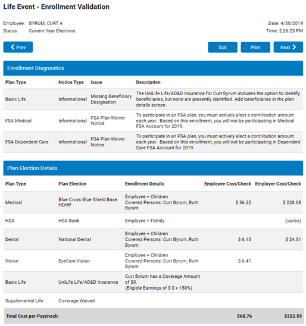The image size is (306, 326).
Task: Click the Total Cost per Paycheck row
Action: pos(154,316)
